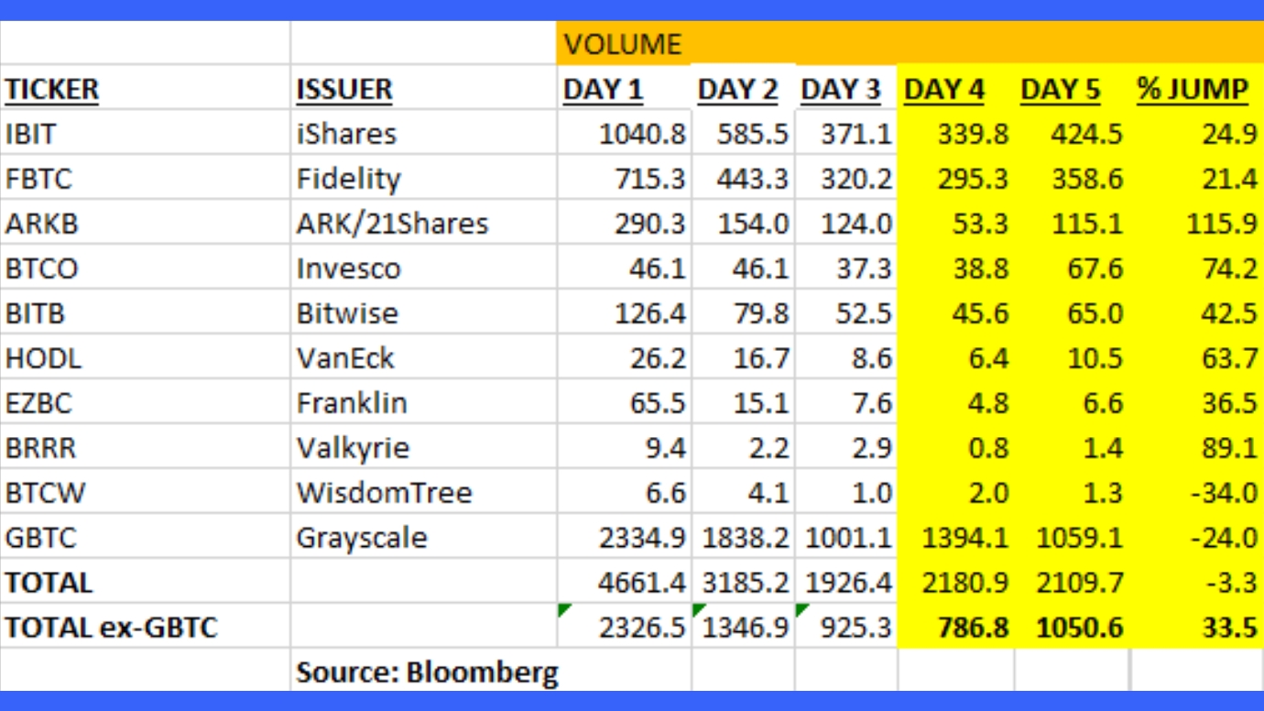Select the DAY 4 header cell
Screen dimensions: 1264x711
click(x=944, y=90)
